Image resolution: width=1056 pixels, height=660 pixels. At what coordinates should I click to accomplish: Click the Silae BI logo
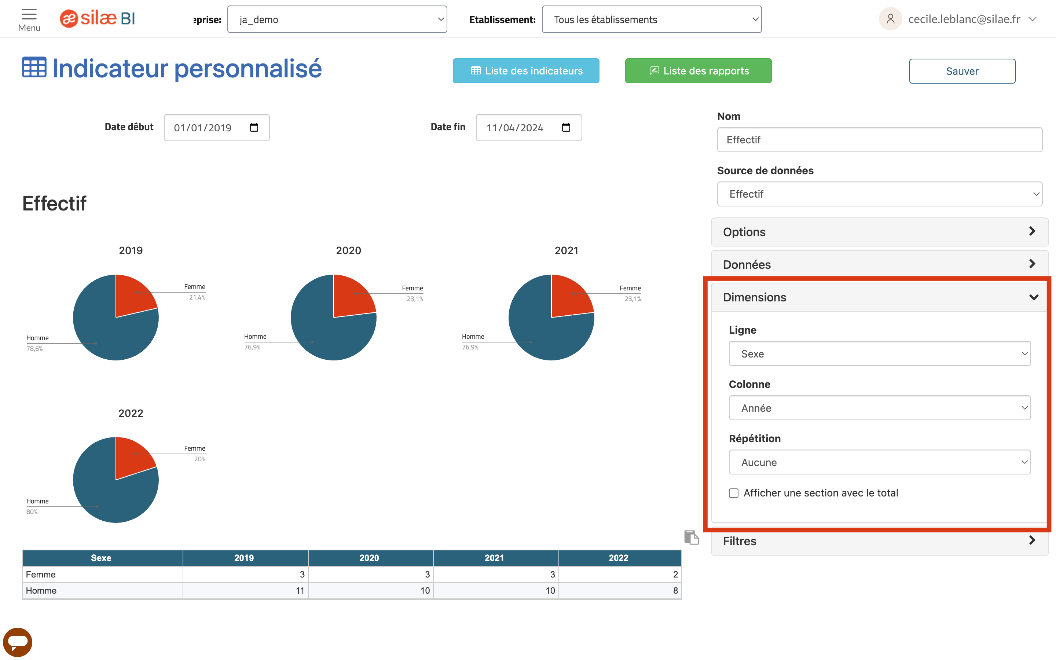pos(97,18)
